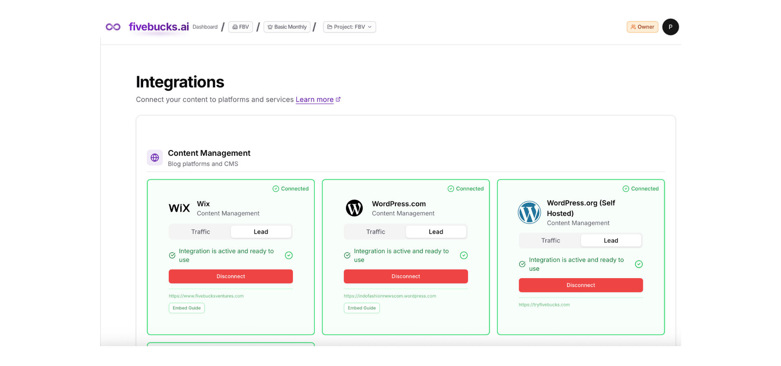This screenshot has height=366, width=781.
Task: Disconnect the Wix integration
Action: point(231,277)
